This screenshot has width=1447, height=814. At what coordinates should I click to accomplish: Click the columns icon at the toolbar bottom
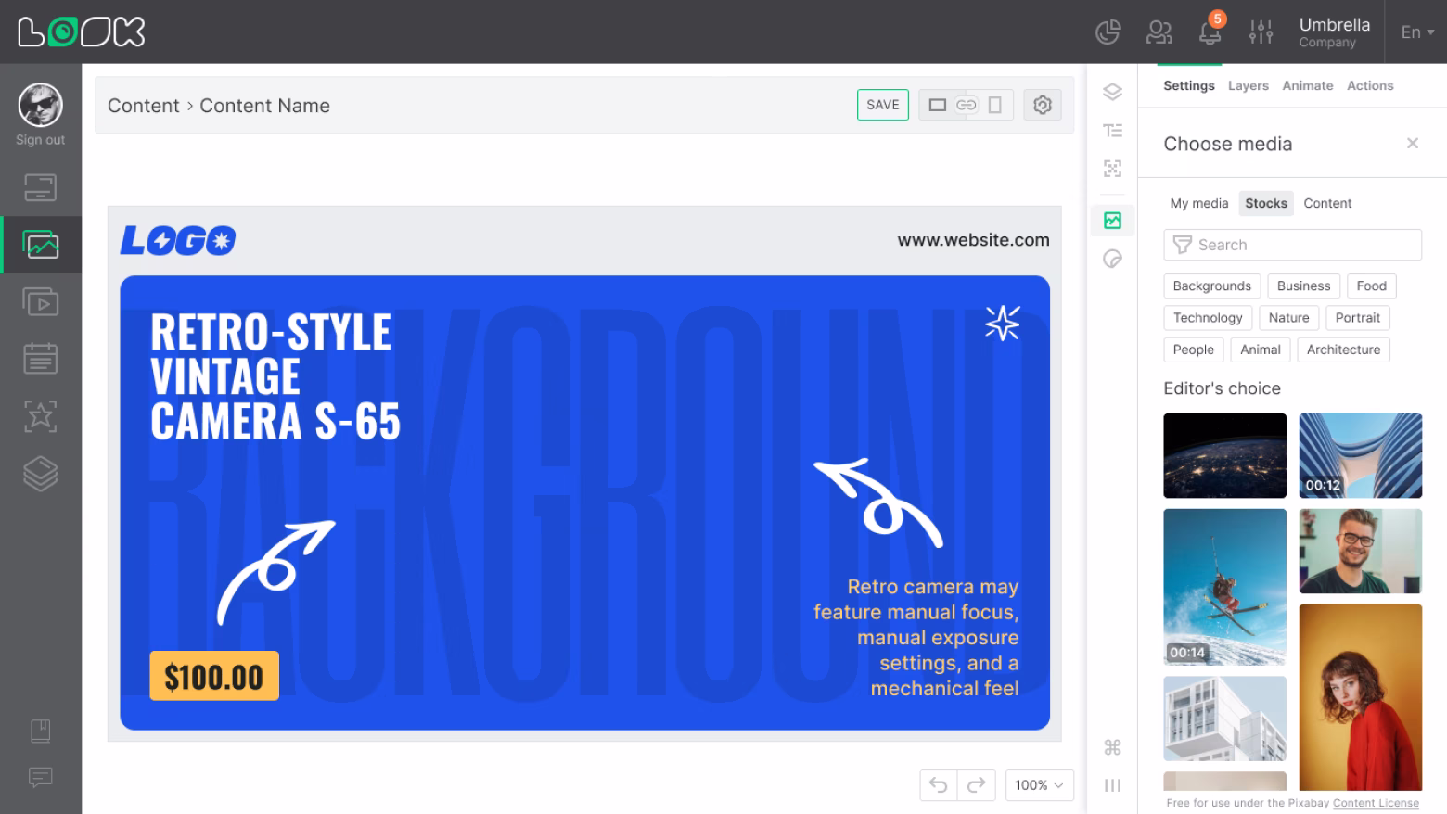1113,785
